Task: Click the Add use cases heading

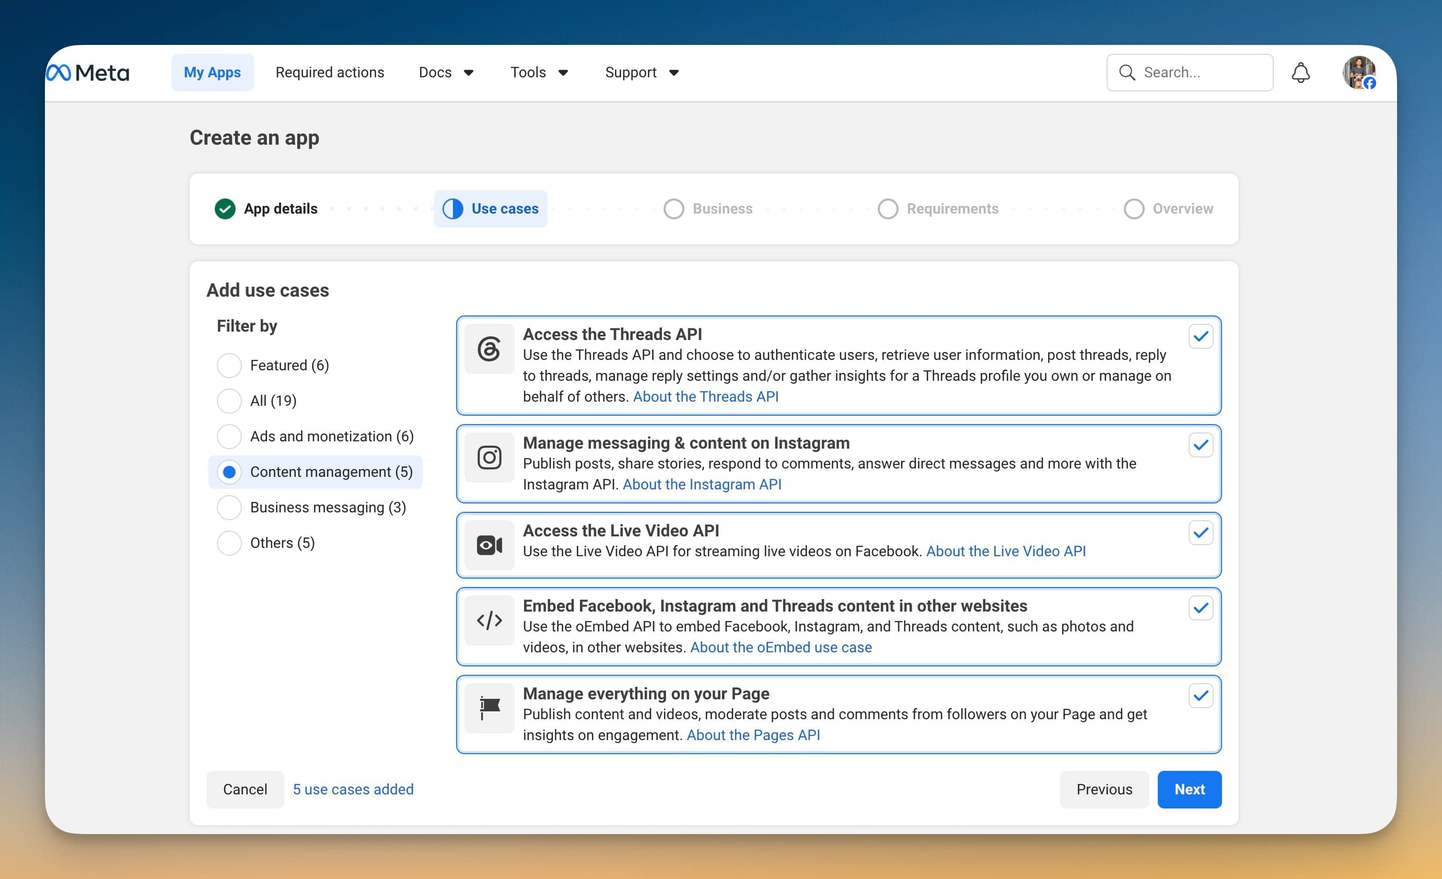Action: (268, 290)
